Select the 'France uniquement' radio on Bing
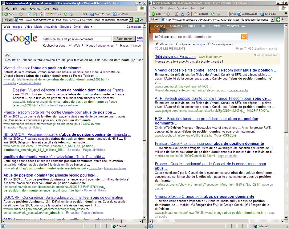Screen dimensions: 289x229 (x=210, y=44)
